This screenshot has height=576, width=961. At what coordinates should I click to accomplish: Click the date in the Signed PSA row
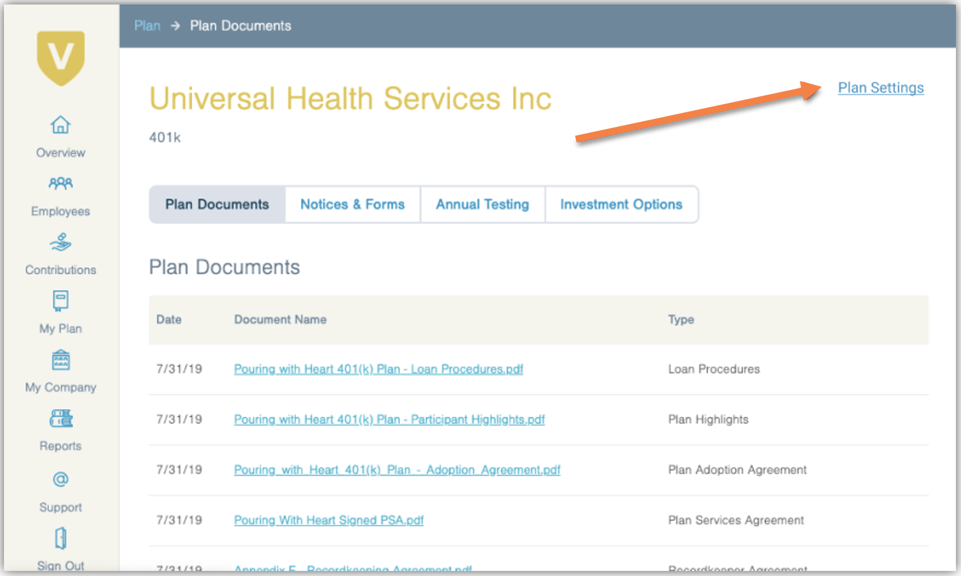(179, 520)
